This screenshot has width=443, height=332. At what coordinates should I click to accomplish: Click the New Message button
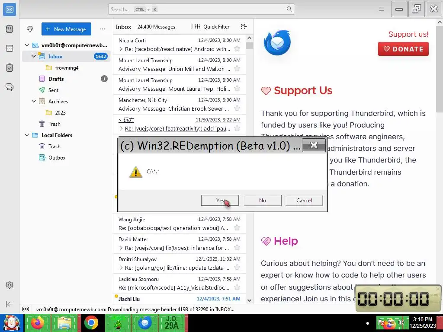[66, 29]
